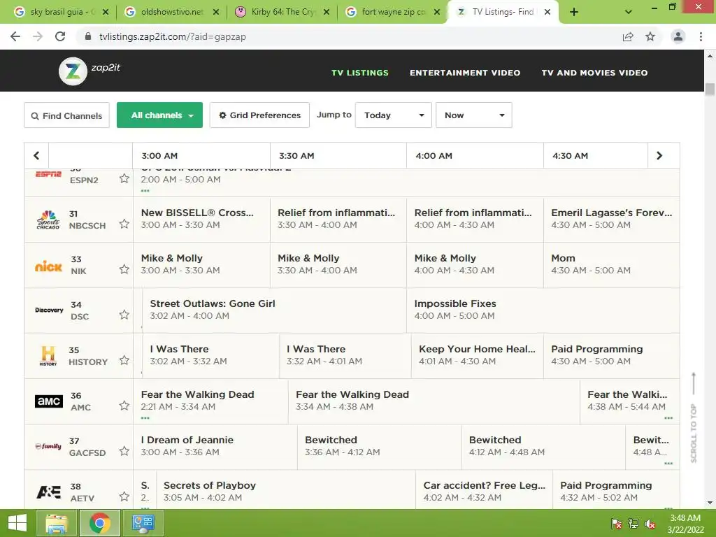Open the Chrome three-dot menu
This screenshot has height=537, width=716.
point(701,36)
